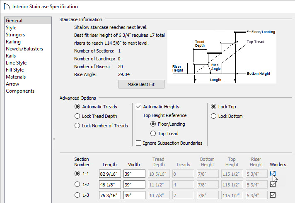The image size is (295, 203).
Task: Toggle Winders checkbox for section 1-1
Action: coord(273,174)
